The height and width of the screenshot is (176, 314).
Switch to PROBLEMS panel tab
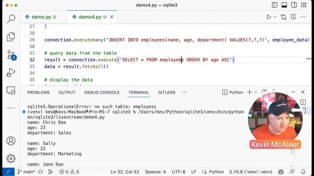[x=38, y=92]
